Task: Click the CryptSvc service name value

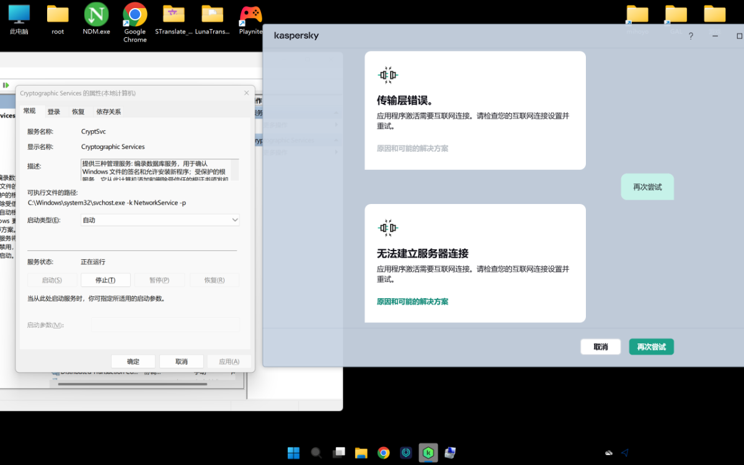Action: (x=94, y=132)
